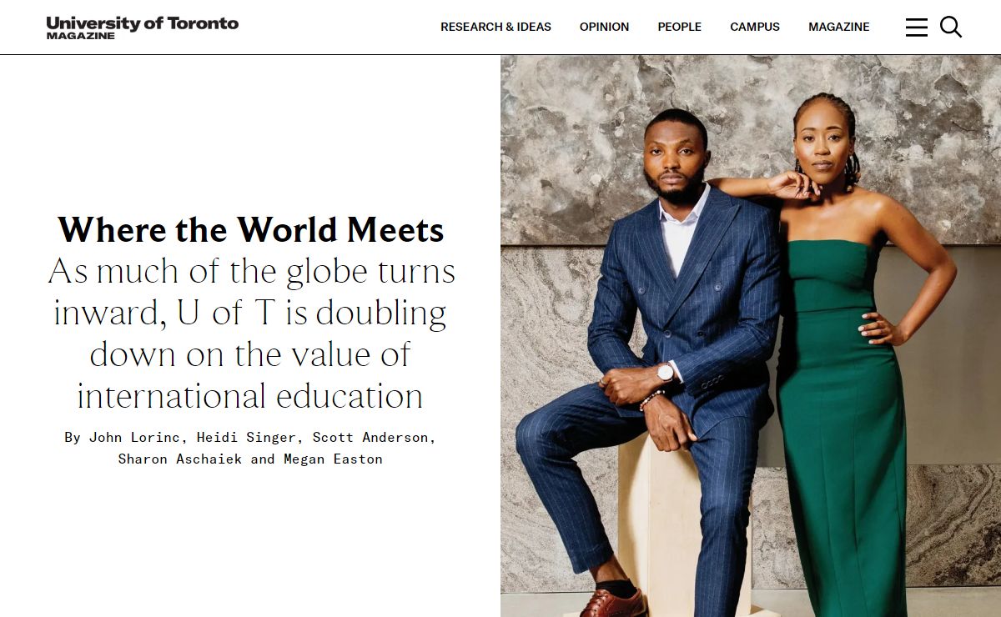Viewport: 1001px width, 617px height.
Task: Select the People nav item
Action: [679, 27]
